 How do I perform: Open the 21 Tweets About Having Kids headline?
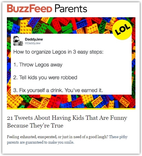[67, 122]
